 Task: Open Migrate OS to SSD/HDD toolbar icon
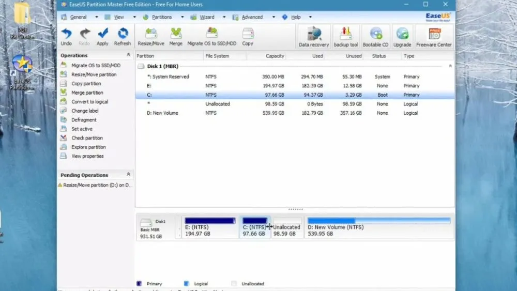pyautogui.click(x=211, y=36)
